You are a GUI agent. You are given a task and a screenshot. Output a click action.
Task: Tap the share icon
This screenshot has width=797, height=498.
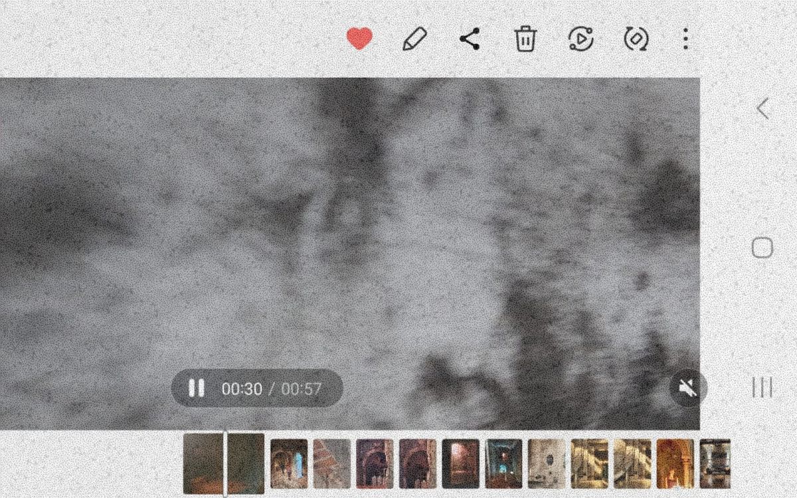tap(470, 39)
